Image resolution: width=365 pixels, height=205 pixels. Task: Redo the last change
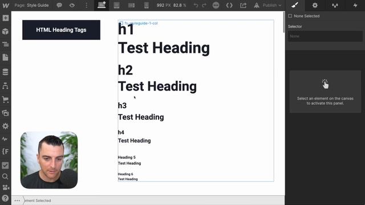pos(204,5)
